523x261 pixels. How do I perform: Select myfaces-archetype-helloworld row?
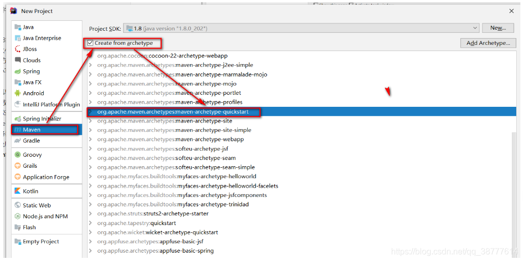tap(299, 176)
